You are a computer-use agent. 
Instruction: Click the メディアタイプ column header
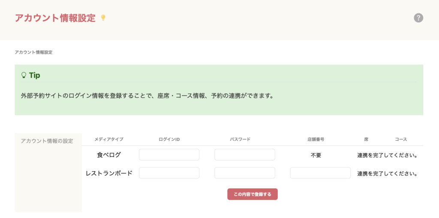tap(109, 139)
